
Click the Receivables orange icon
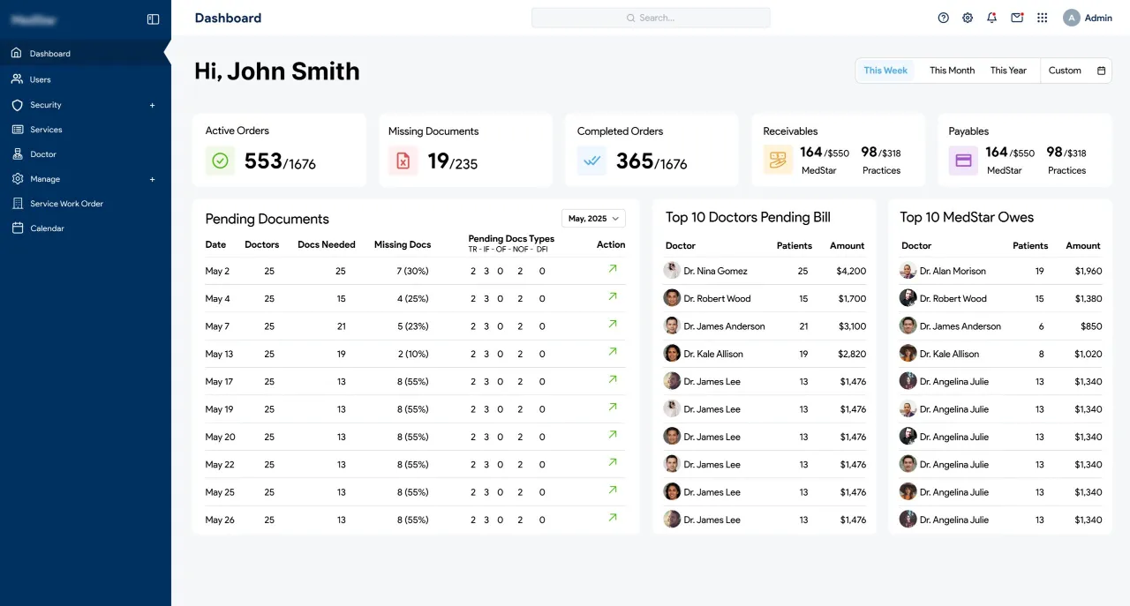click(778, 161)
